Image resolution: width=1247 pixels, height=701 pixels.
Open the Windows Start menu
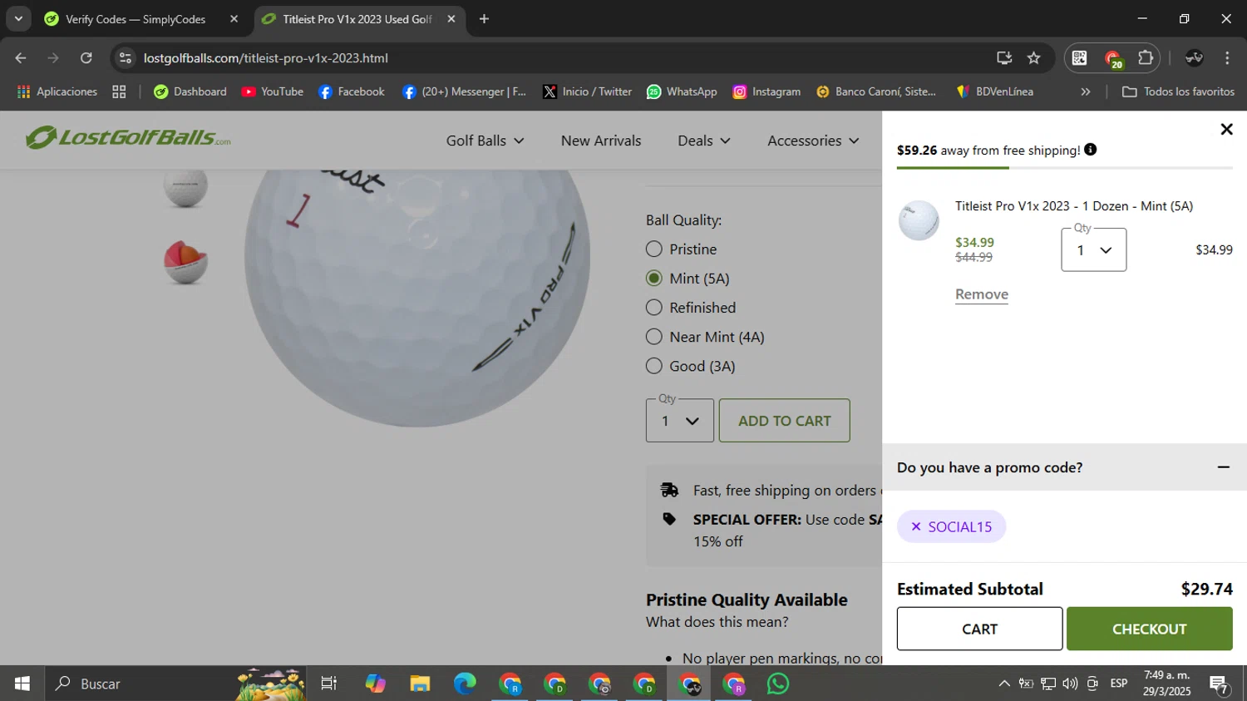click(x=22, y=684)
